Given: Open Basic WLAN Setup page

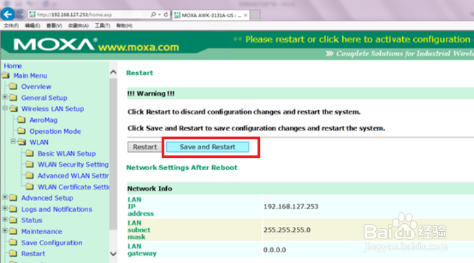Looking at the screenshot, I should point(66,154).
